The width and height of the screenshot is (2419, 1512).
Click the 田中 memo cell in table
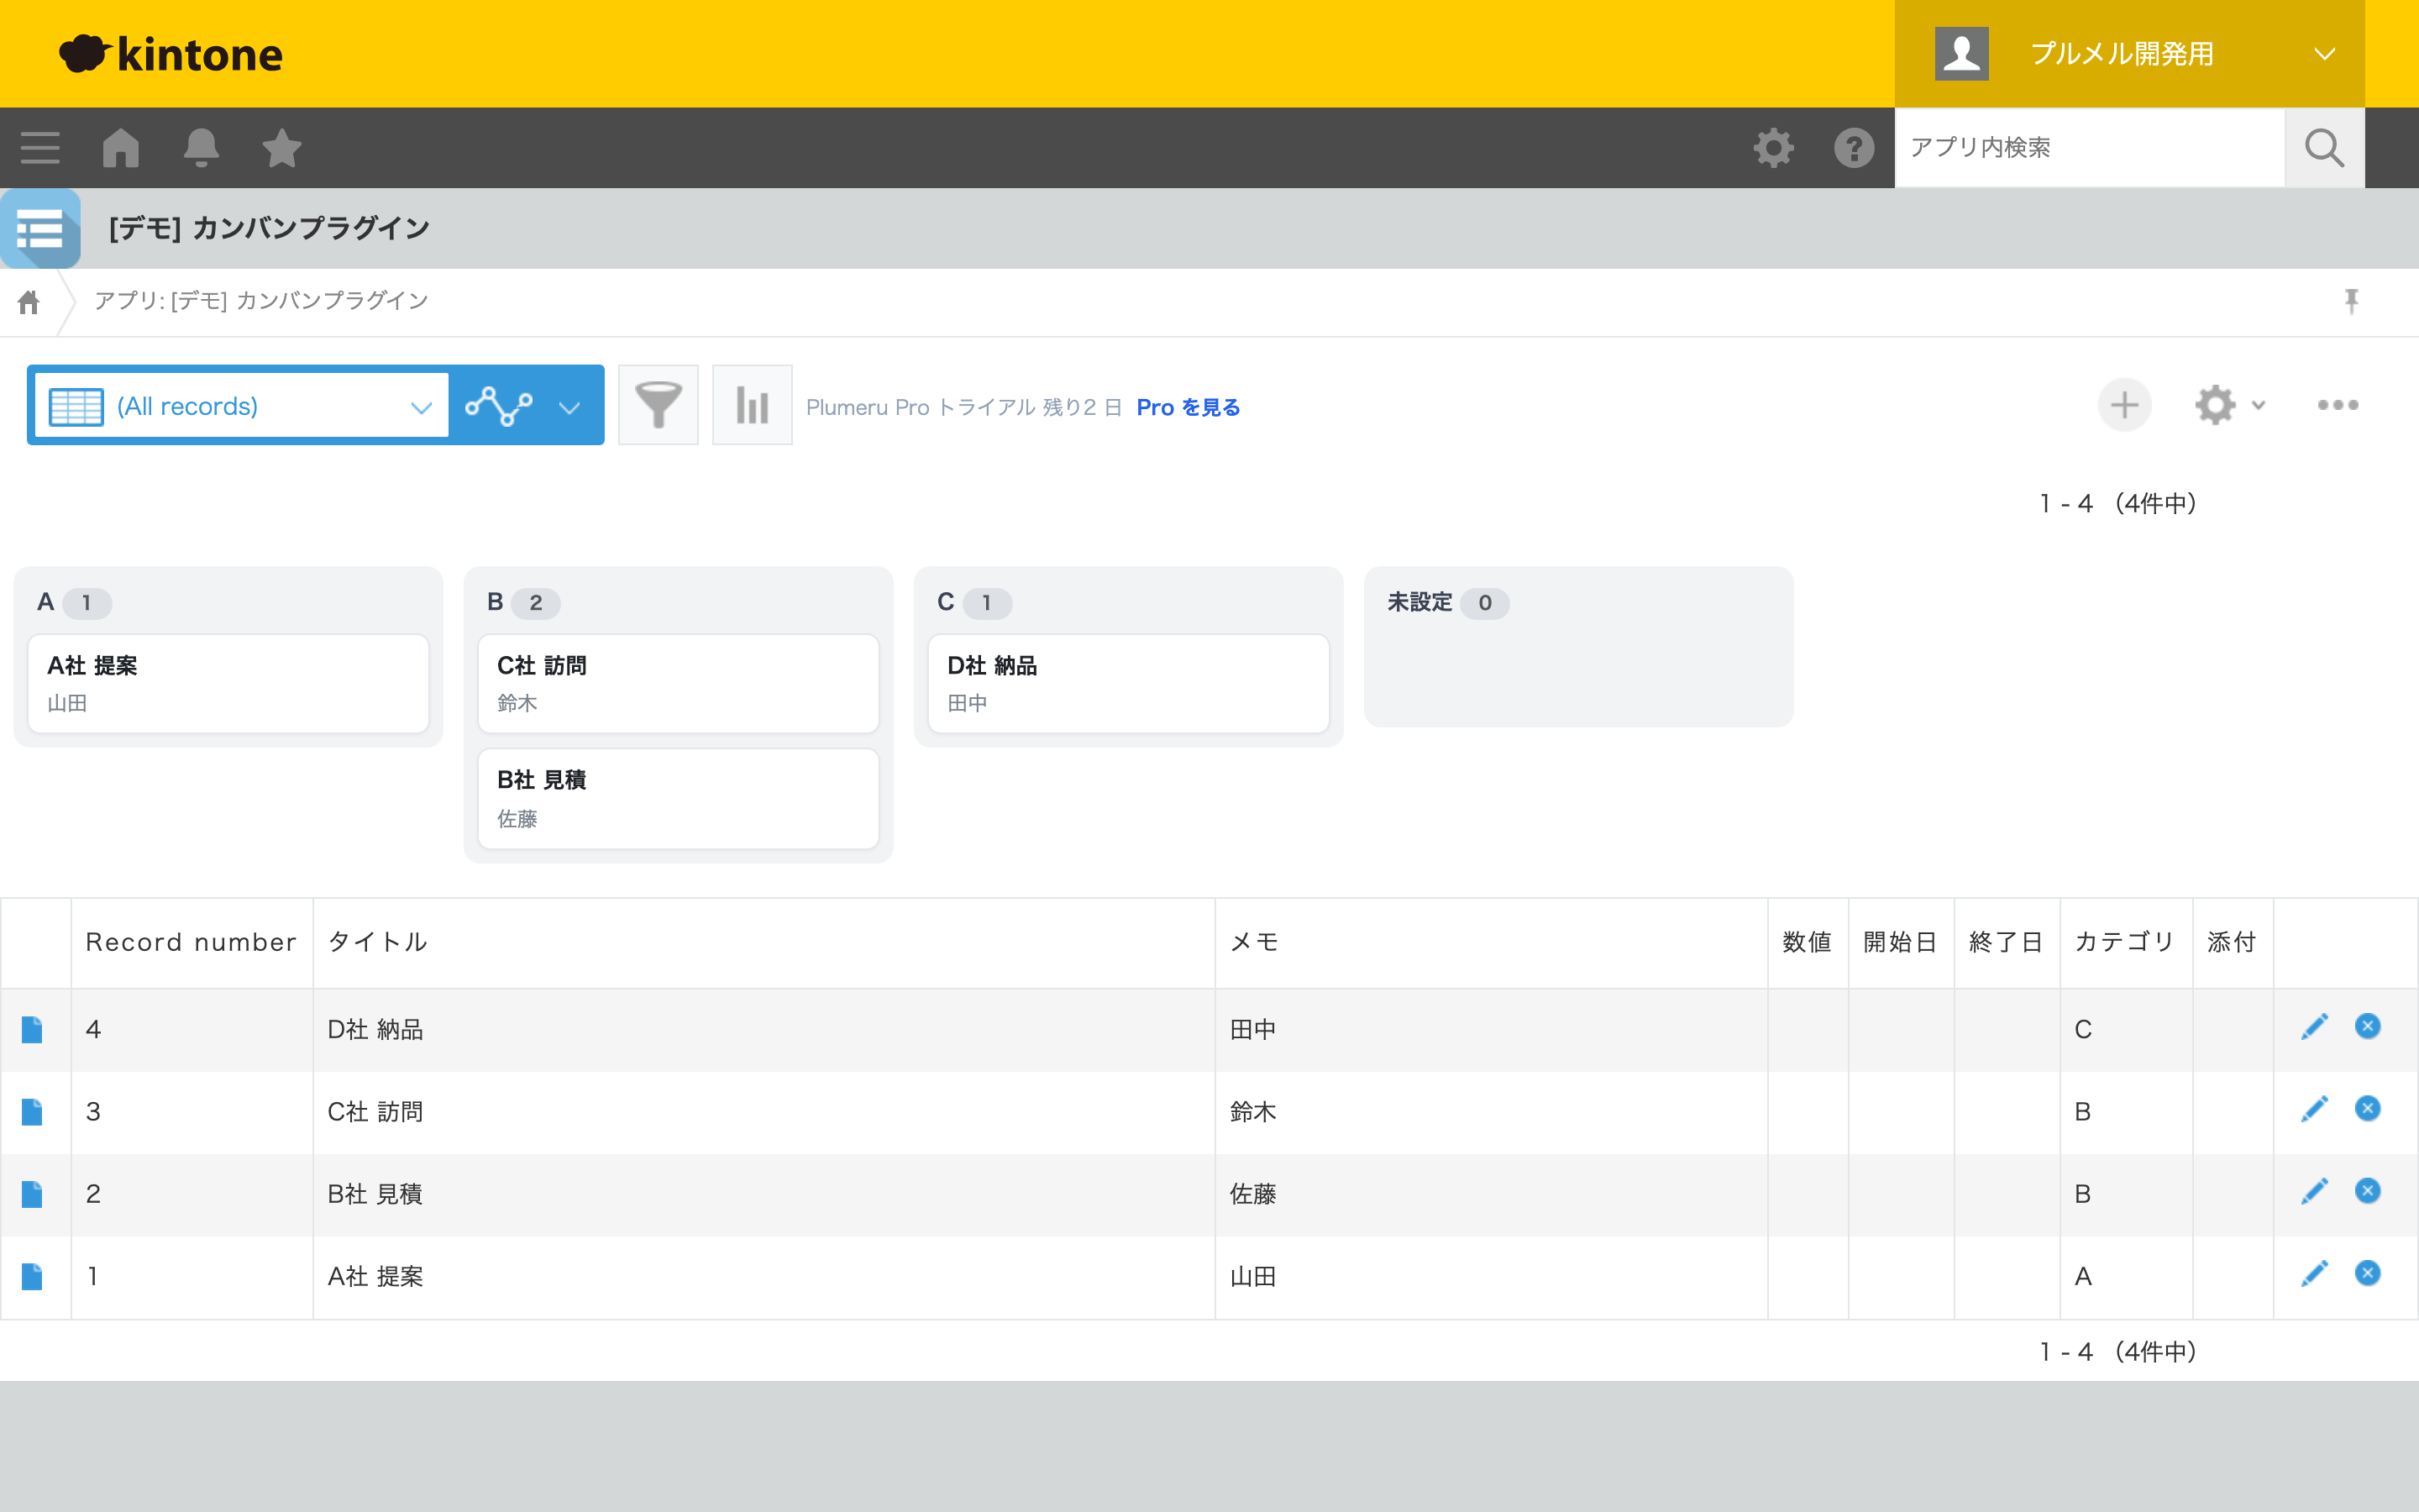1490,1030
